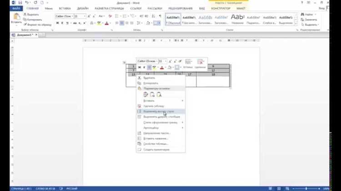This screenshot has width=341, height=191.
Task: Toggle Bold in the ribbon font group
Action: pyautogui.click(x=57, y=23)
